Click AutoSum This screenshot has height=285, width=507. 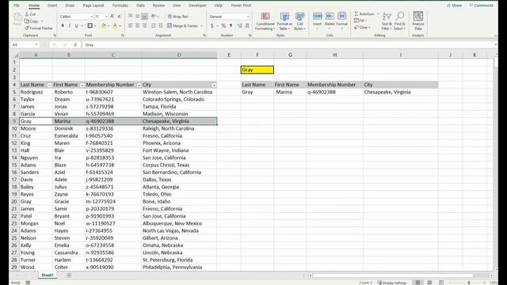[364, 14]
